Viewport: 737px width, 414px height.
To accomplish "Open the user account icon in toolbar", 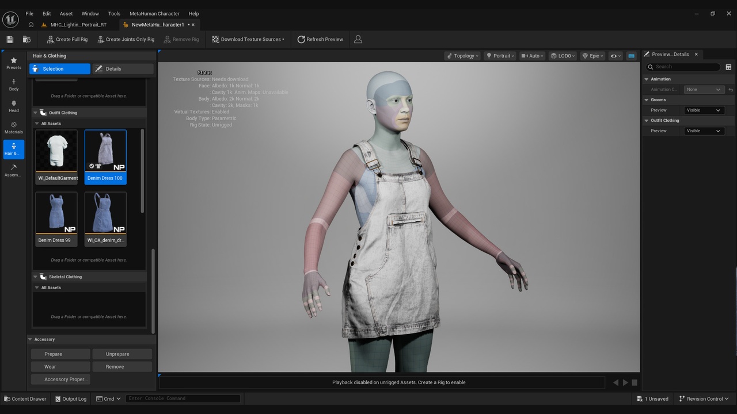I will (358, 39).
